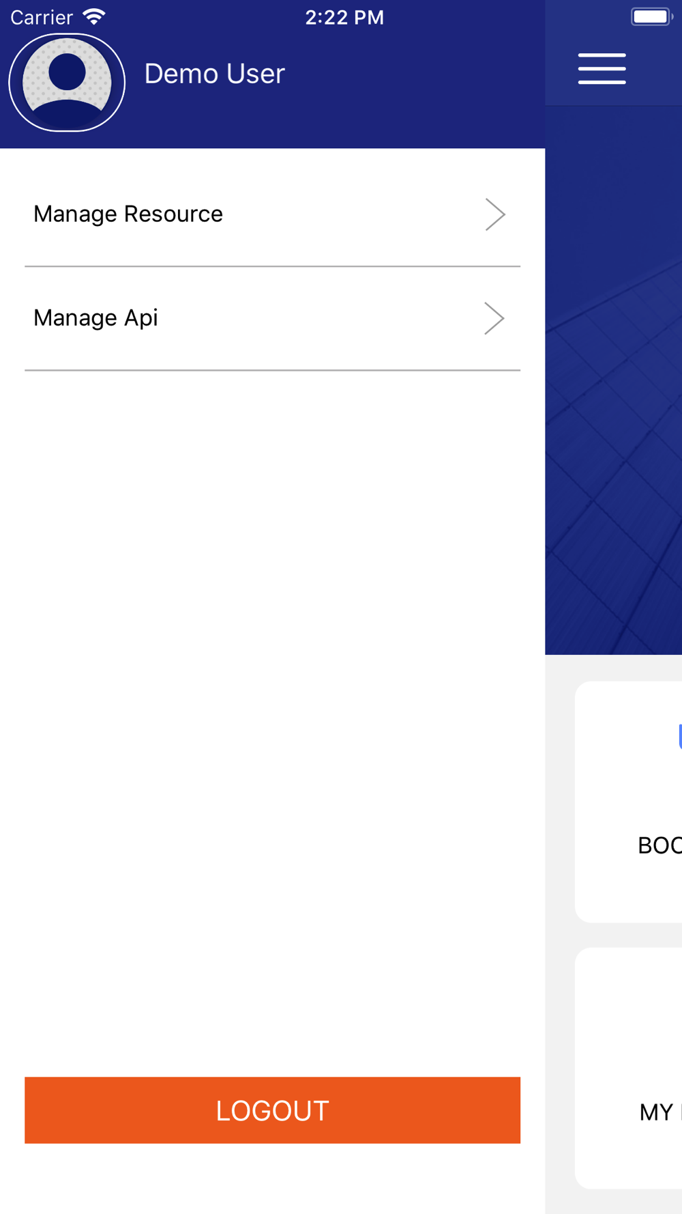This screenshot has width=682, height=1214.
Task: Tap the Demo User name label
Action: (x=214, y=74)
